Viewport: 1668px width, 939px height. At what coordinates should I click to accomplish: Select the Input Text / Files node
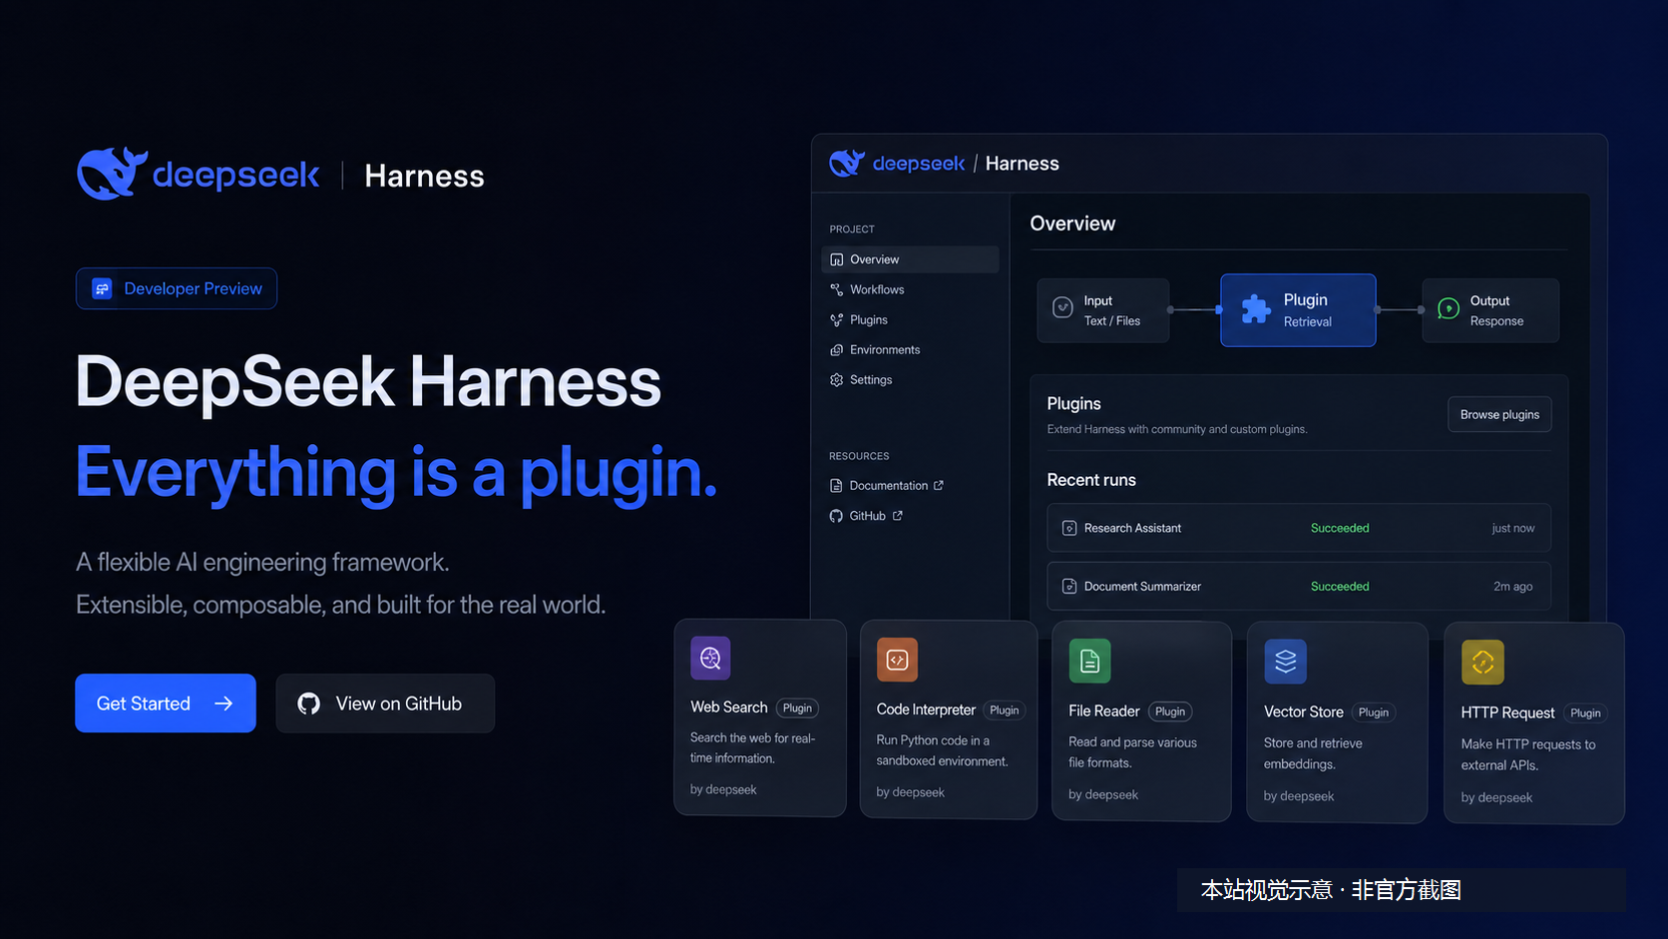1103,310
